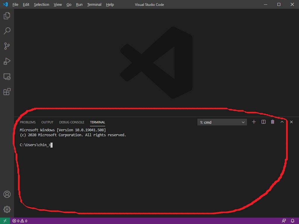Open remote window indicator in status bar
This screenshot has width=299, height=224.
5,221
